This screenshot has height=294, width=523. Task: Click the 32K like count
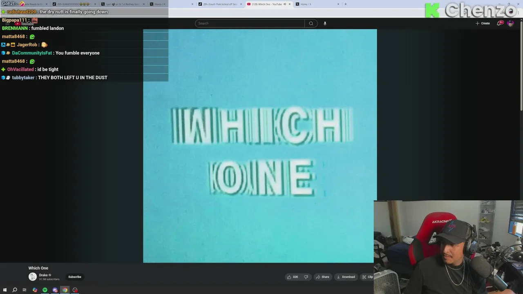(295, 277)
